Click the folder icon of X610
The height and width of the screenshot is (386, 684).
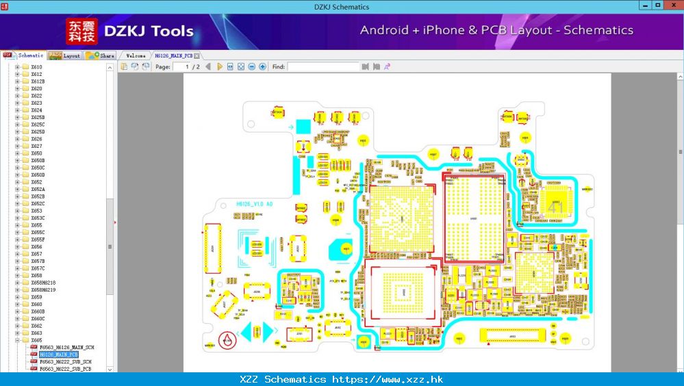(x=26, y=67)
